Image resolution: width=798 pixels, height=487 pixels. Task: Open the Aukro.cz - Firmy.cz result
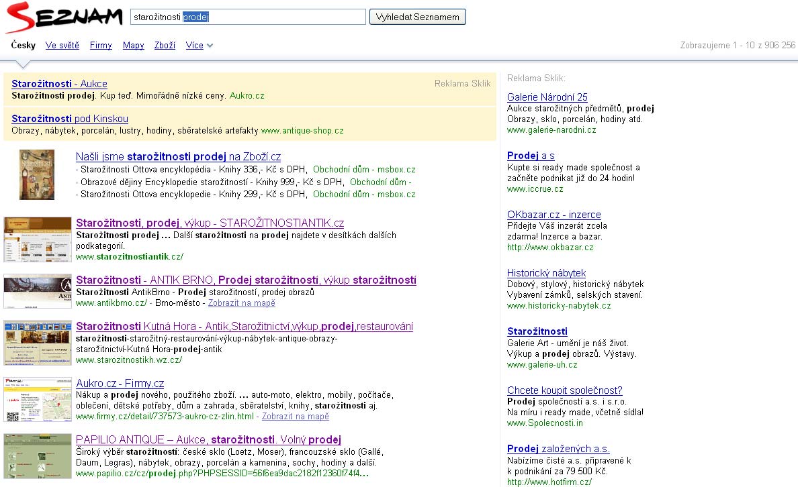[120, 383]
